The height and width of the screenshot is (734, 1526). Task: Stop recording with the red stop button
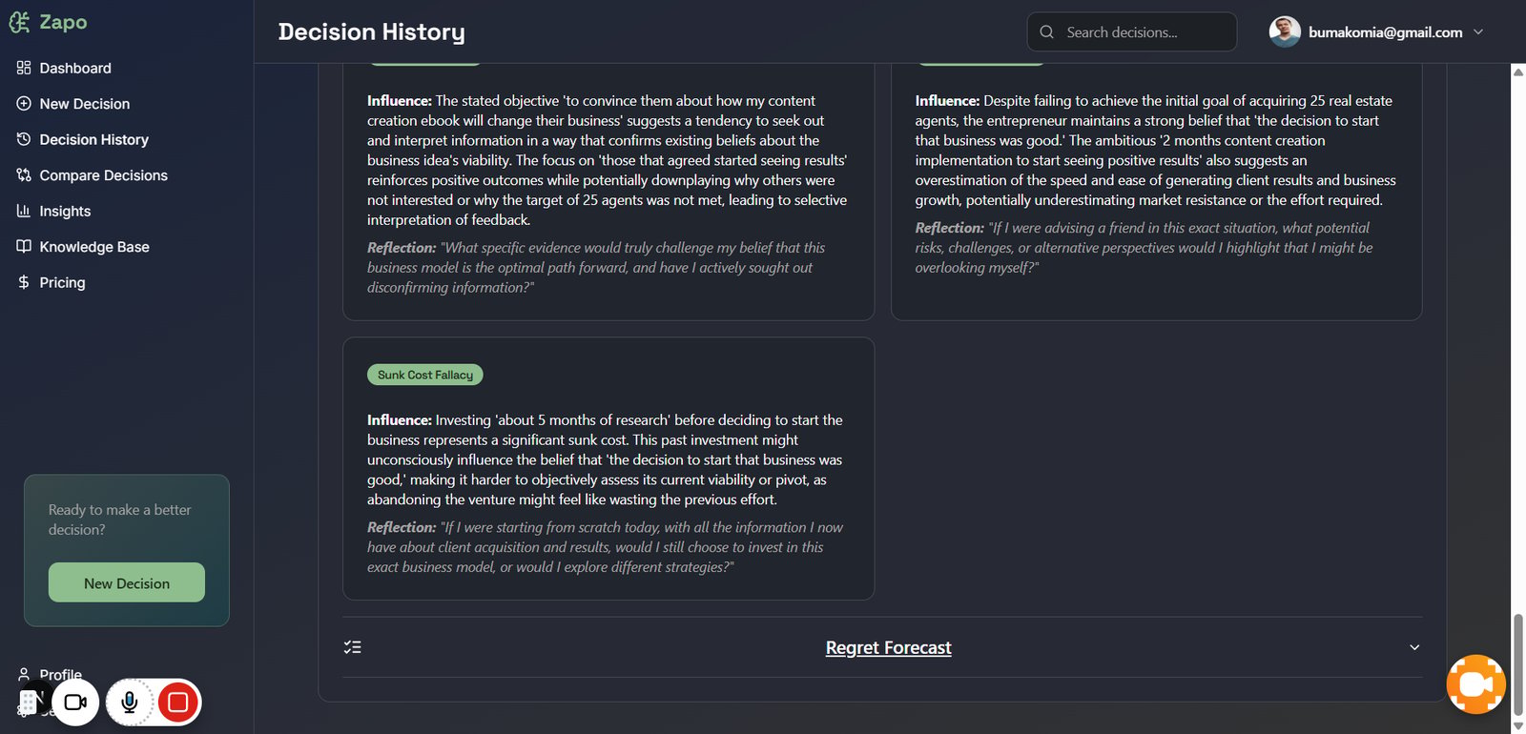coord(177,703)
